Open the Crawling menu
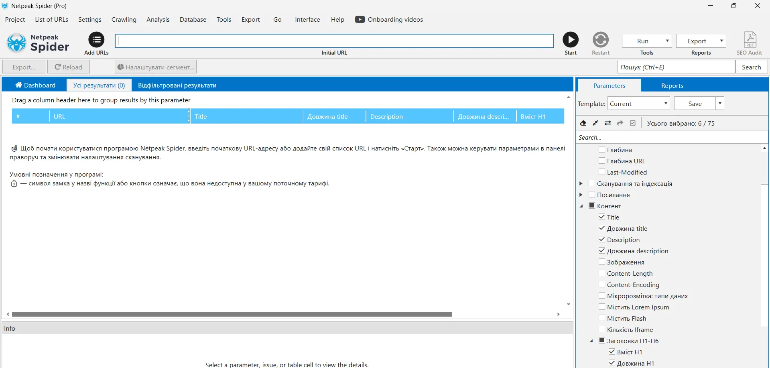This screenshot has height=368, width=770. [124, 19]
